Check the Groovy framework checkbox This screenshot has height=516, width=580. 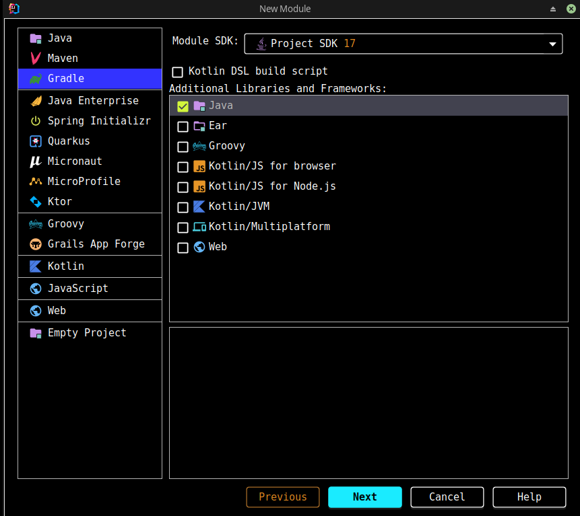183,147
